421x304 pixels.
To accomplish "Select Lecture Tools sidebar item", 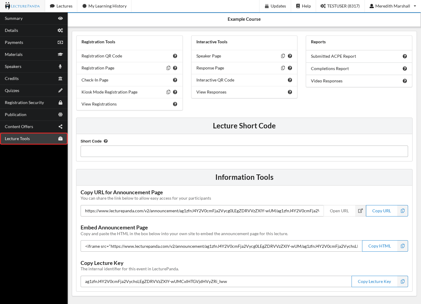I will pyautogui.click(x=34, y=139).
